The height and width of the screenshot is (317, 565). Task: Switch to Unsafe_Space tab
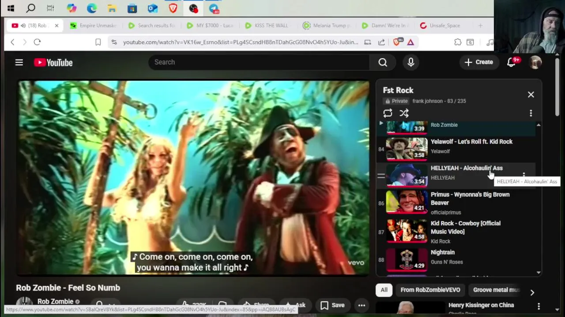(x=443, y=26)
